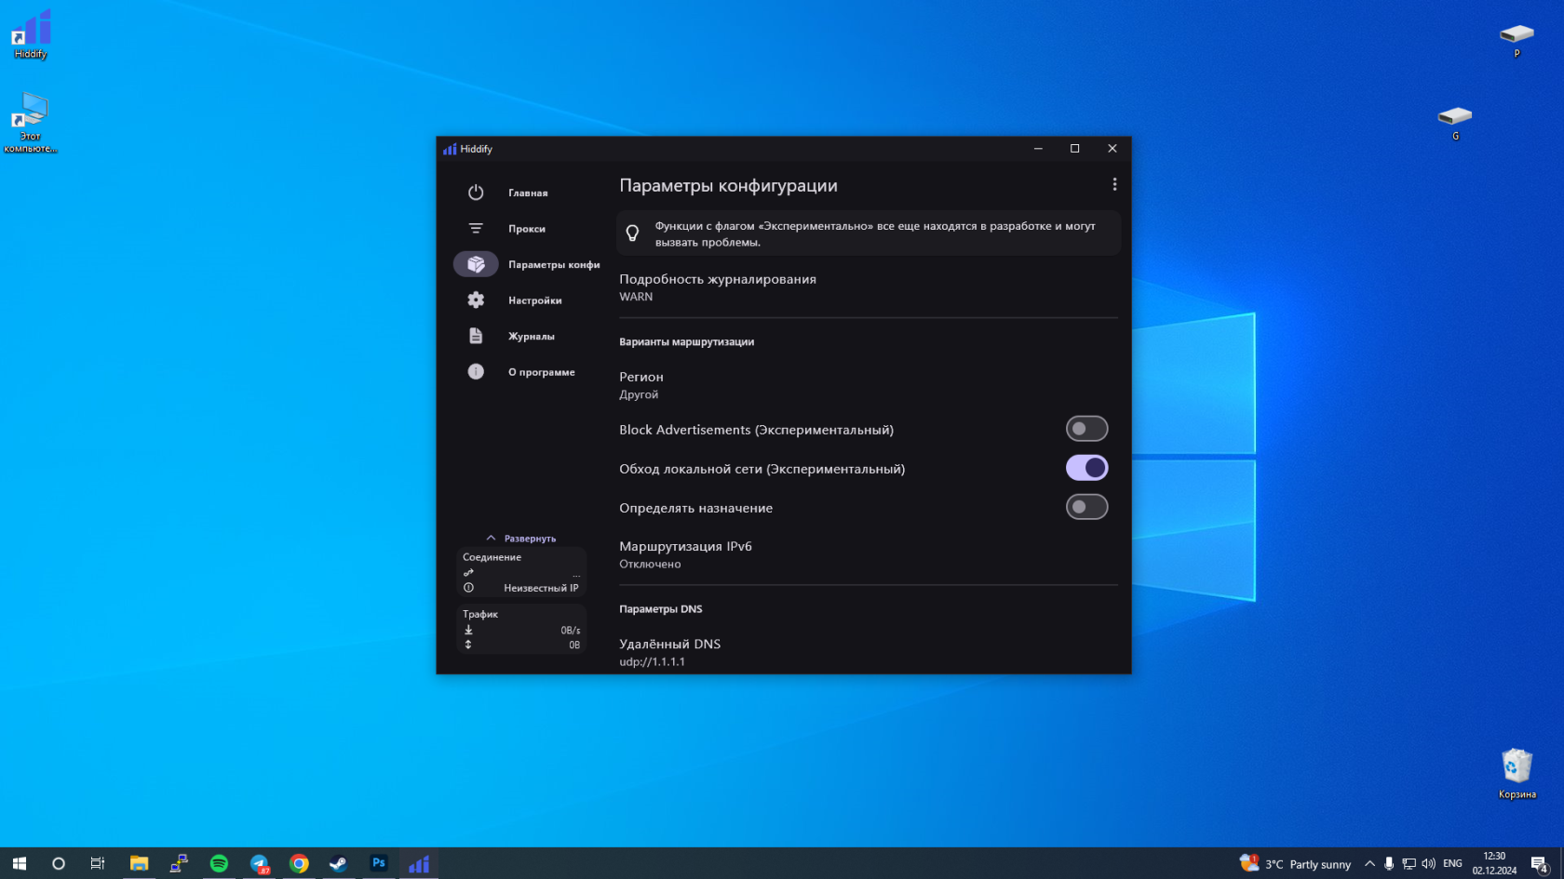Open the Главная power icon in sidebar

coord(476,193)
